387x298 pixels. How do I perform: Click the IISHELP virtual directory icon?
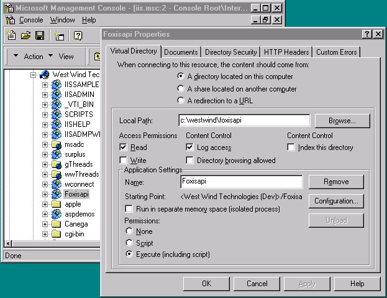pos(57,124)
